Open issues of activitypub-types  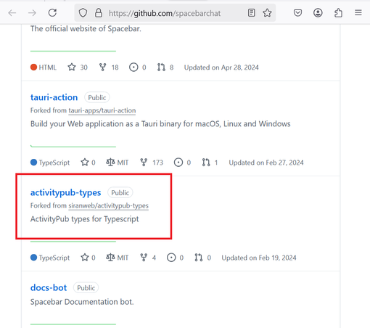pyautogui.click(x=175, y=258)
